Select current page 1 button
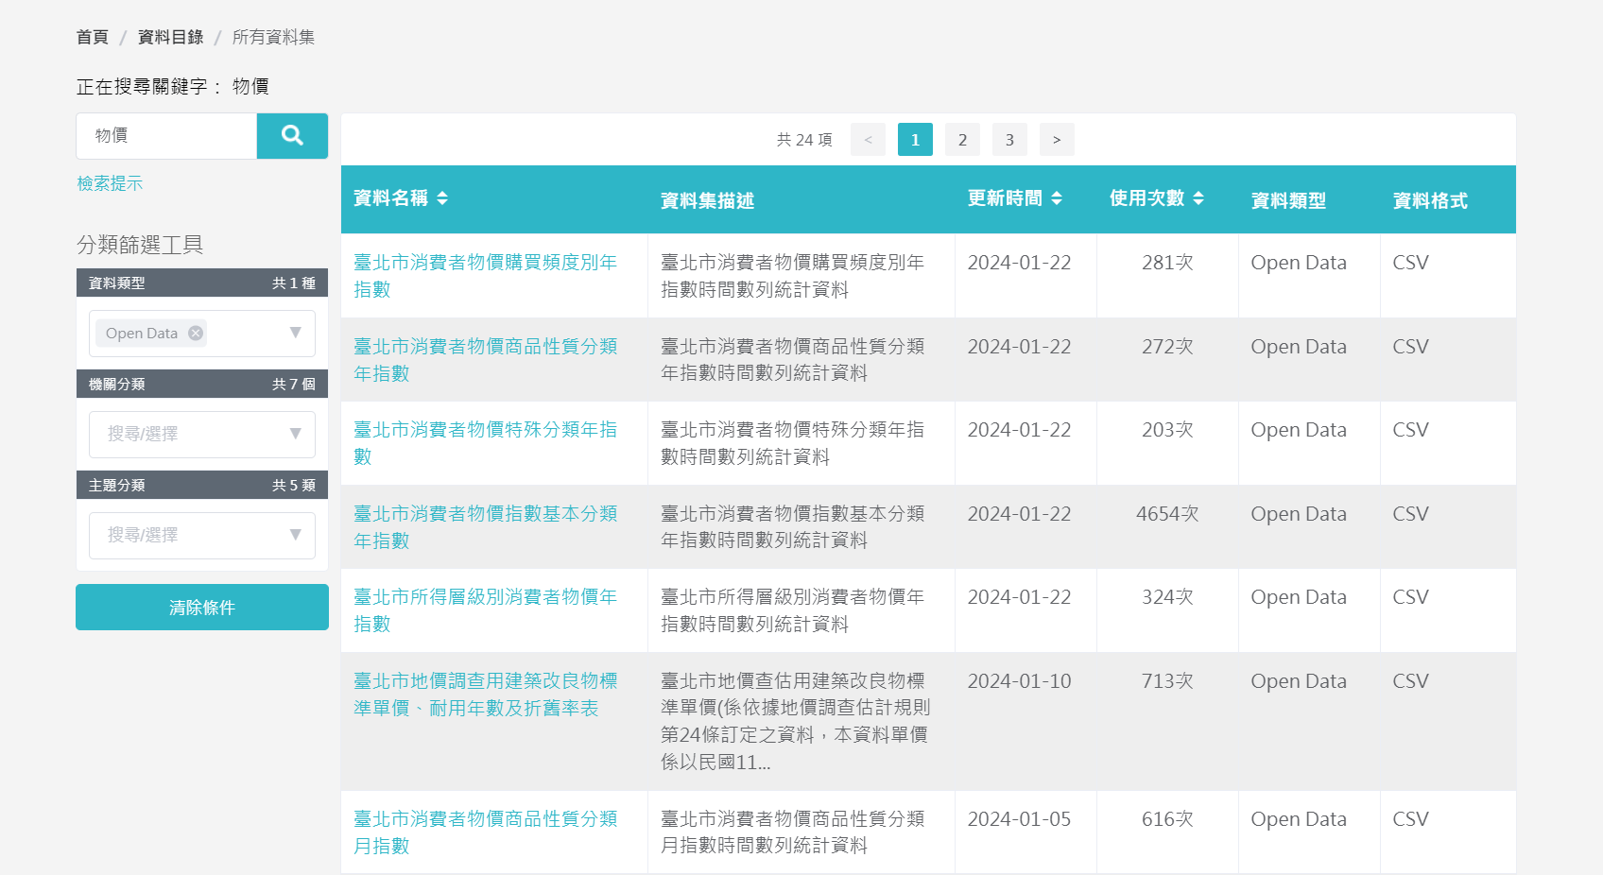 point(915,140)
